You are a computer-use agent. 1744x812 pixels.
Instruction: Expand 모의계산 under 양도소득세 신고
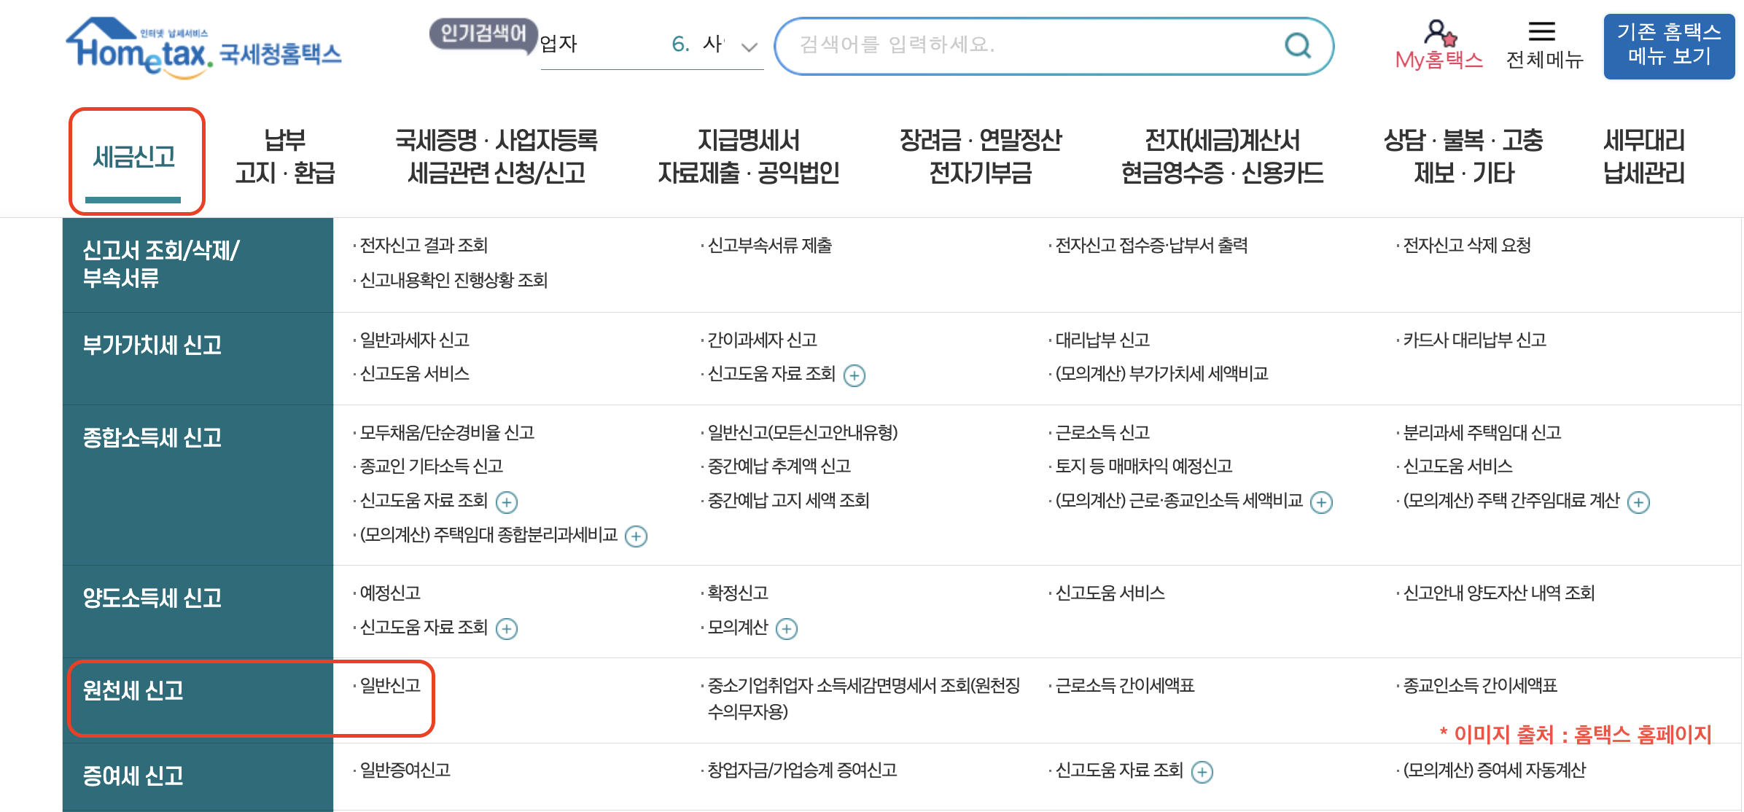[787, 628]
